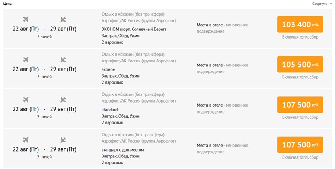Click return plane icon in first offer
Image resolution: width=335 pixels, height=169 pixels.
pyautogui.click(x=63, y=19)
